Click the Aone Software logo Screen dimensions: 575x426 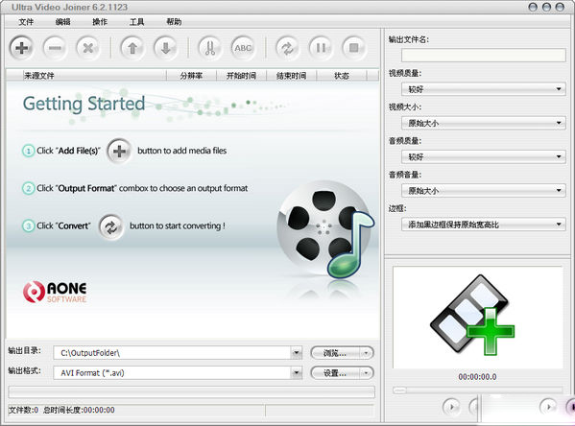(x=55, y=292)
